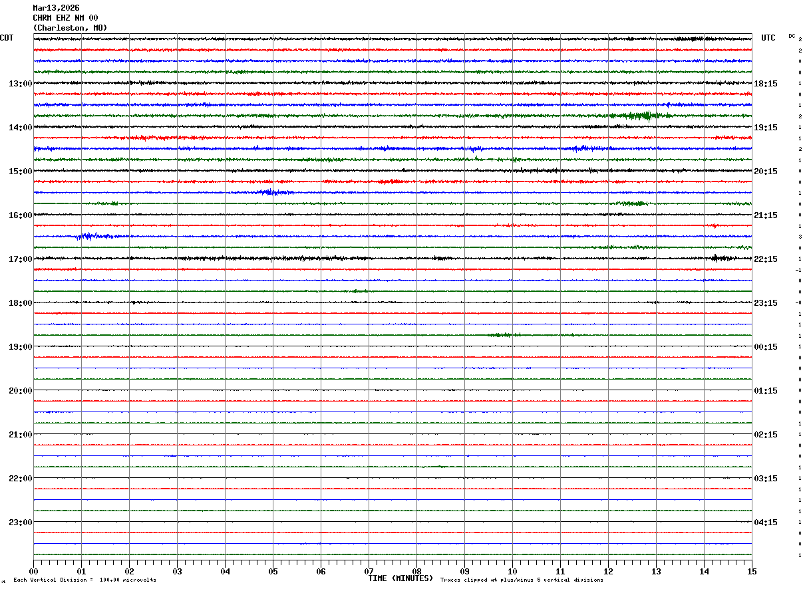The image size is (805, 589).
Task: Click the date label "Mar13,2026"
Action: [x=56, y=8]
